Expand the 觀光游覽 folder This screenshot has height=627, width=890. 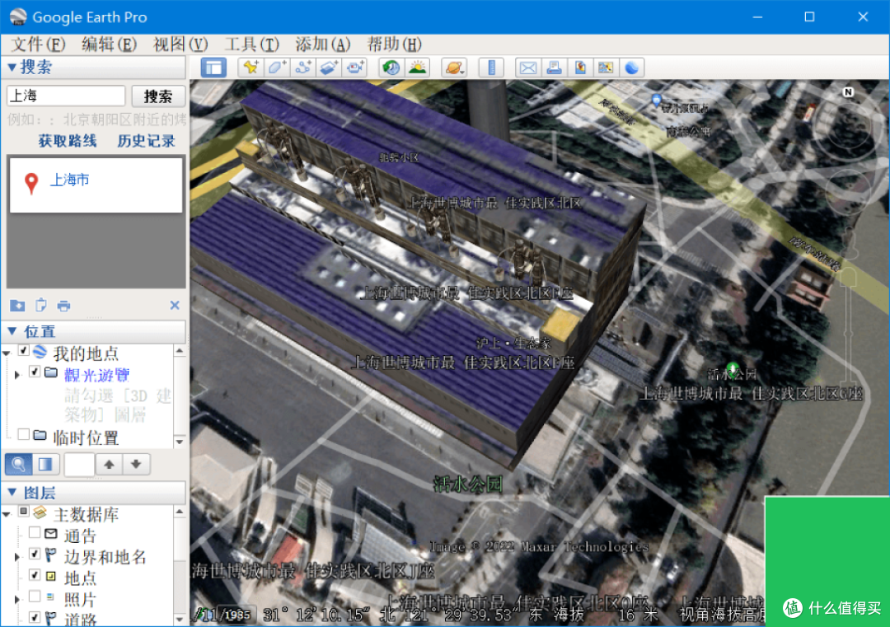(x=17, y=375)
